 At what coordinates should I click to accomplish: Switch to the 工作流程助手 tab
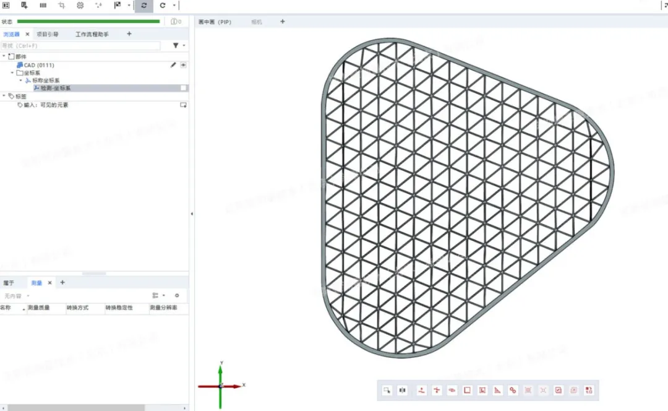point(92,34)
